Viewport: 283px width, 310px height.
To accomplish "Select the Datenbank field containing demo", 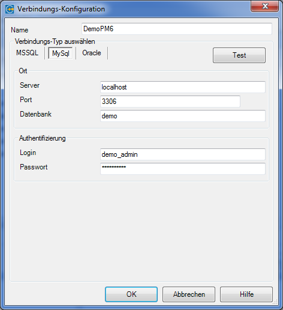I will pyautogui.click(x=183, y=116).
